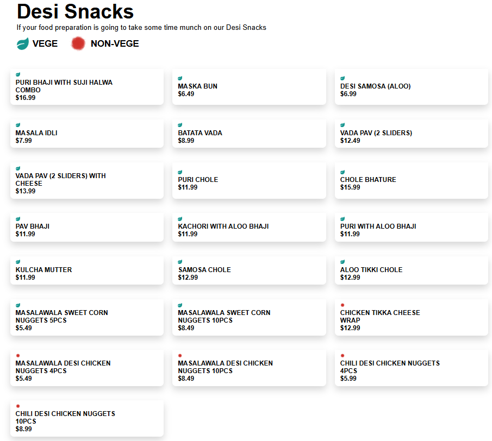The height and width of the screenshot is (441, 492).
Task: Choose the Batata Vada item
Action: click(x=249, y=134)
